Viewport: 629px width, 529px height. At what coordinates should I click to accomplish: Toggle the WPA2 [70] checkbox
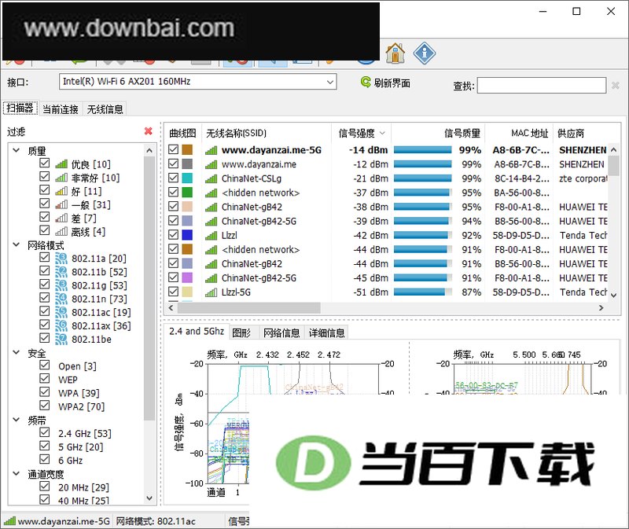[x=45, y=405]
